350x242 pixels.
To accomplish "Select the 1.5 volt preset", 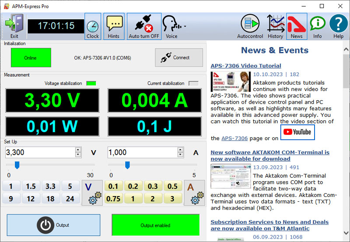I will click(31, 186).
